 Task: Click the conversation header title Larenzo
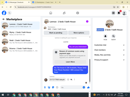[62, 22]
